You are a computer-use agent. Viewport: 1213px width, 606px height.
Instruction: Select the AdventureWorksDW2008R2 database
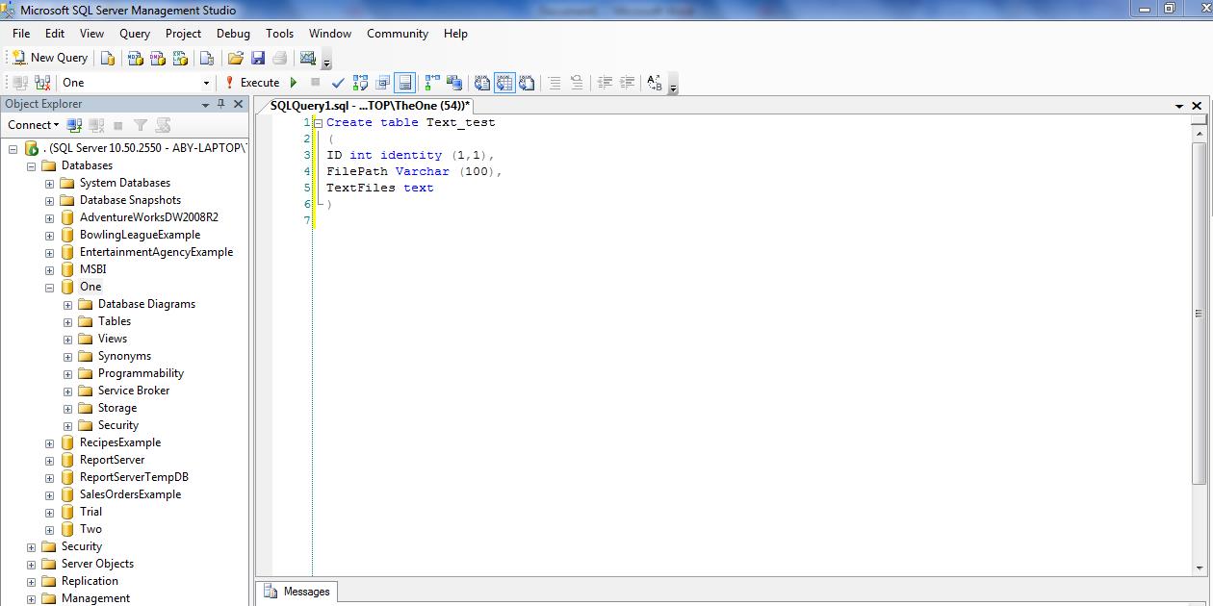[x=148, y=217]
